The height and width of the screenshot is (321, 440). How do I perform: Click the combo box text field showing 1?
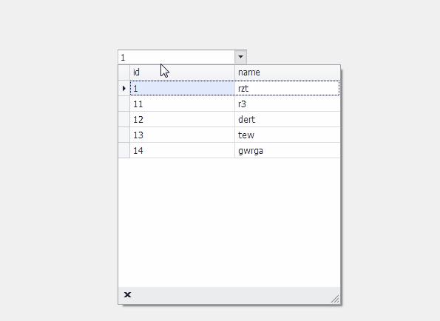pyautogui.click(x=177, y=57)
